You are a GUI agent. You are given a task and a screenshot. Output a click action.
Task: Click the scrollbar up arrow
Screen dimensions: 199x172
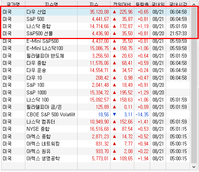(194, 5)
